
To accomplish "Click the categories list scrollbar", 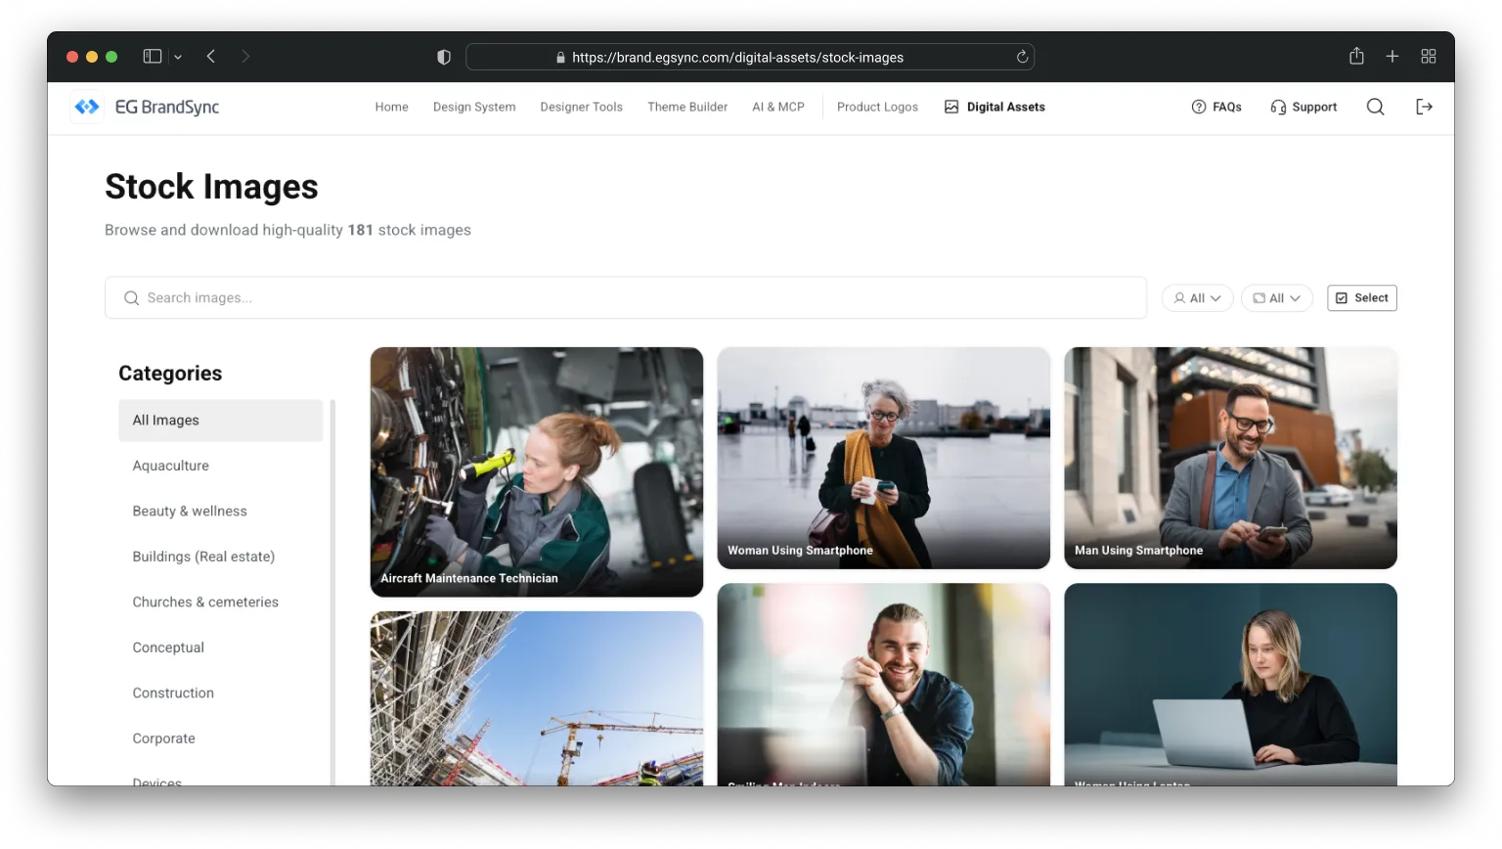I will tap(332, 592).
